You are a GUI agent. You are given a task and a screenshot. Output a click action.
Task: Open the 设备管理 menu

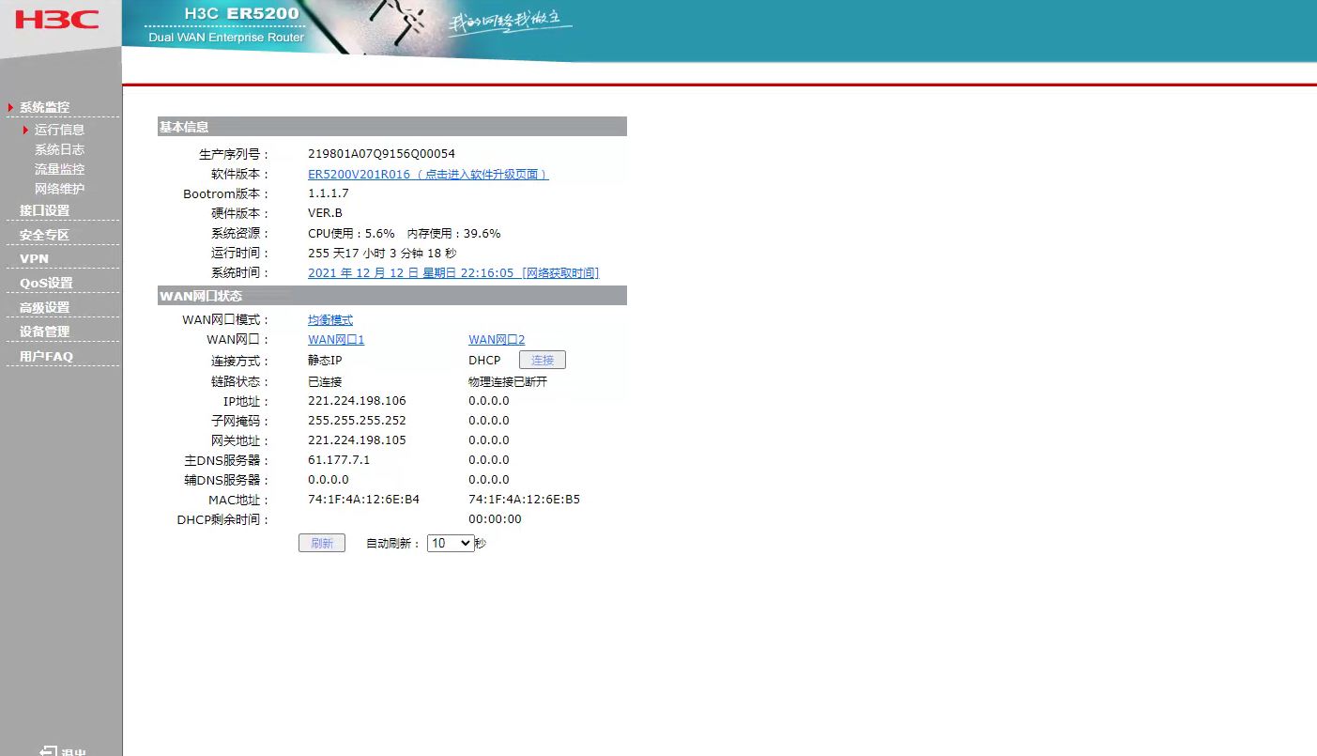tap(45, 332)
